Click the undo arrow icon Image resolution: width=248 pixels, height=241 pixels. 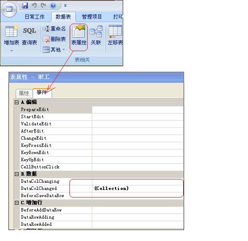click(34, 5)
